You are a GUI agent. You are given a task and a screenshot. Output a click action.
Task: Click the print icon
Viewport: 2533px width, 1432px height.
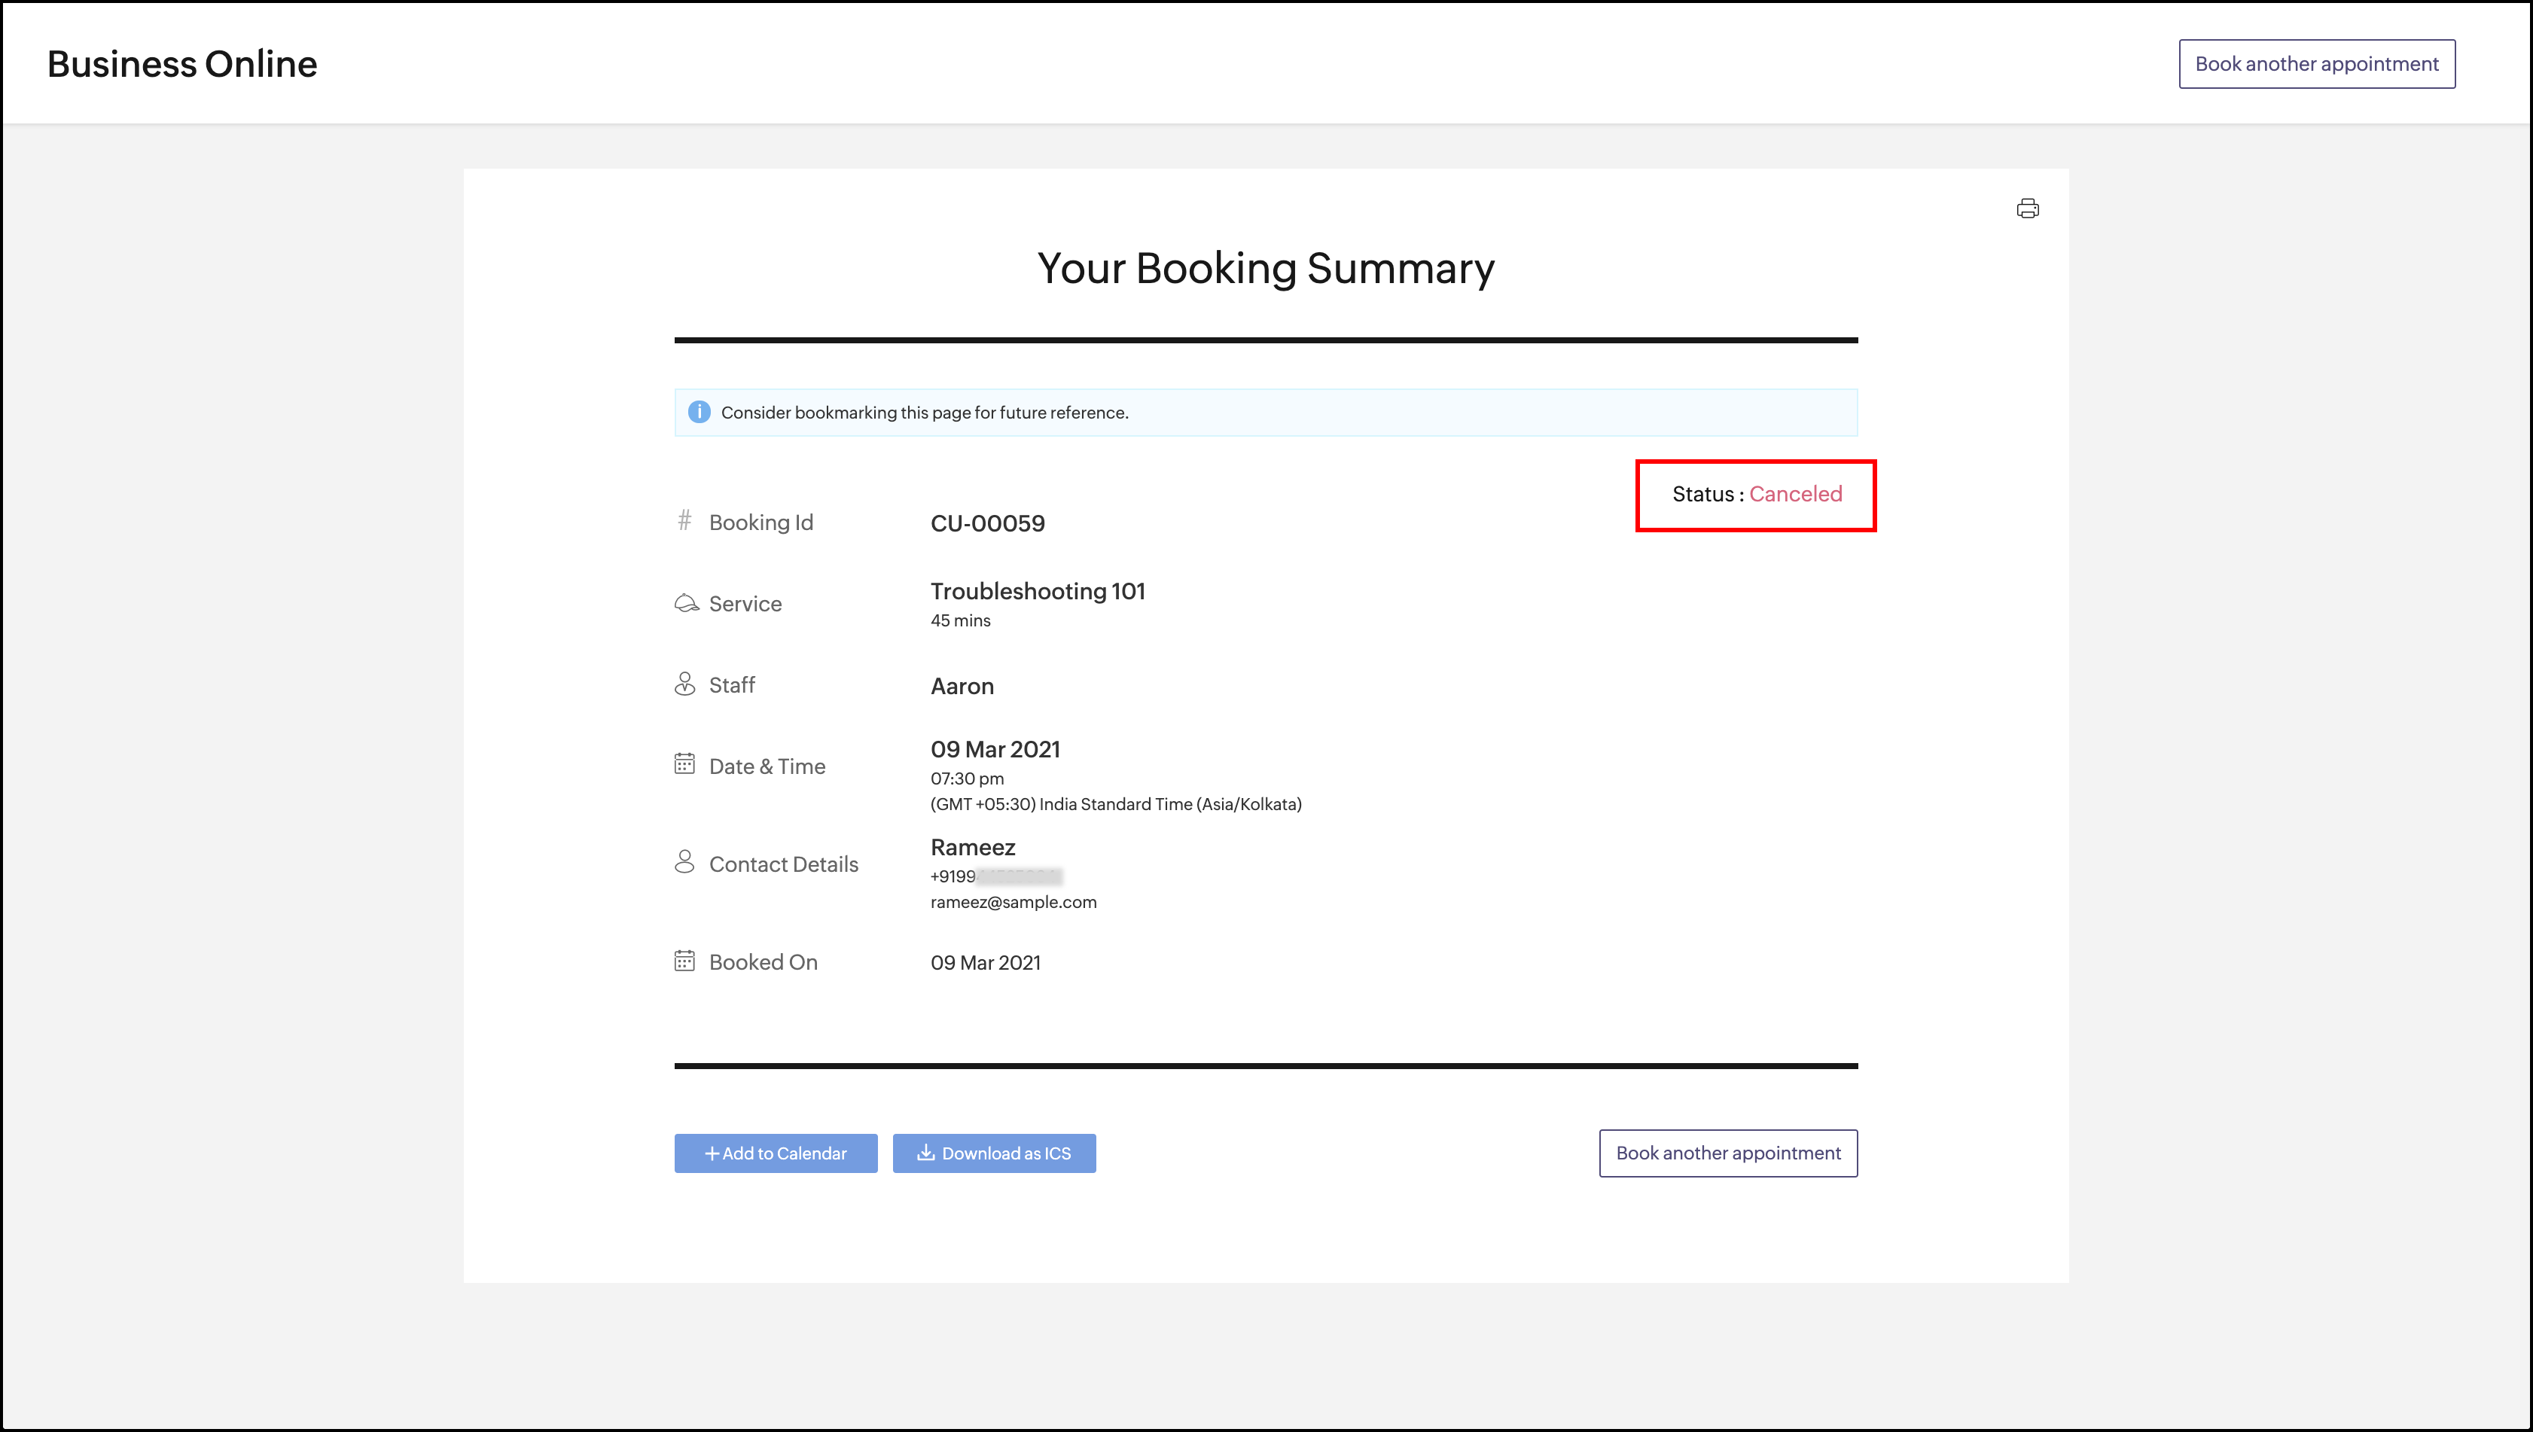click(2026, 209)
